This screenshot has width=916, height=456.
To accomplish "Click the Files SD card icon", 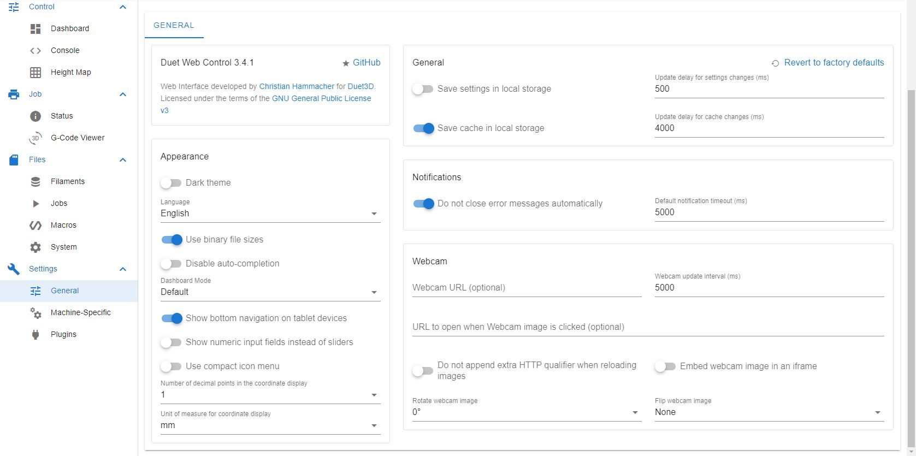I will tap(14, 159).
